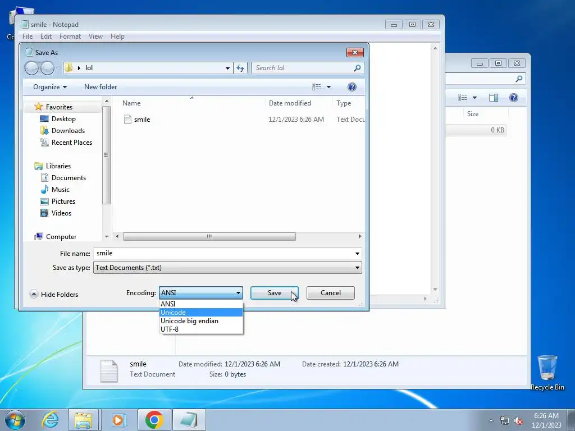Select UTF-8 encoding option
Image resolution: width=575 pixels, height=431 pixels.
201,329
